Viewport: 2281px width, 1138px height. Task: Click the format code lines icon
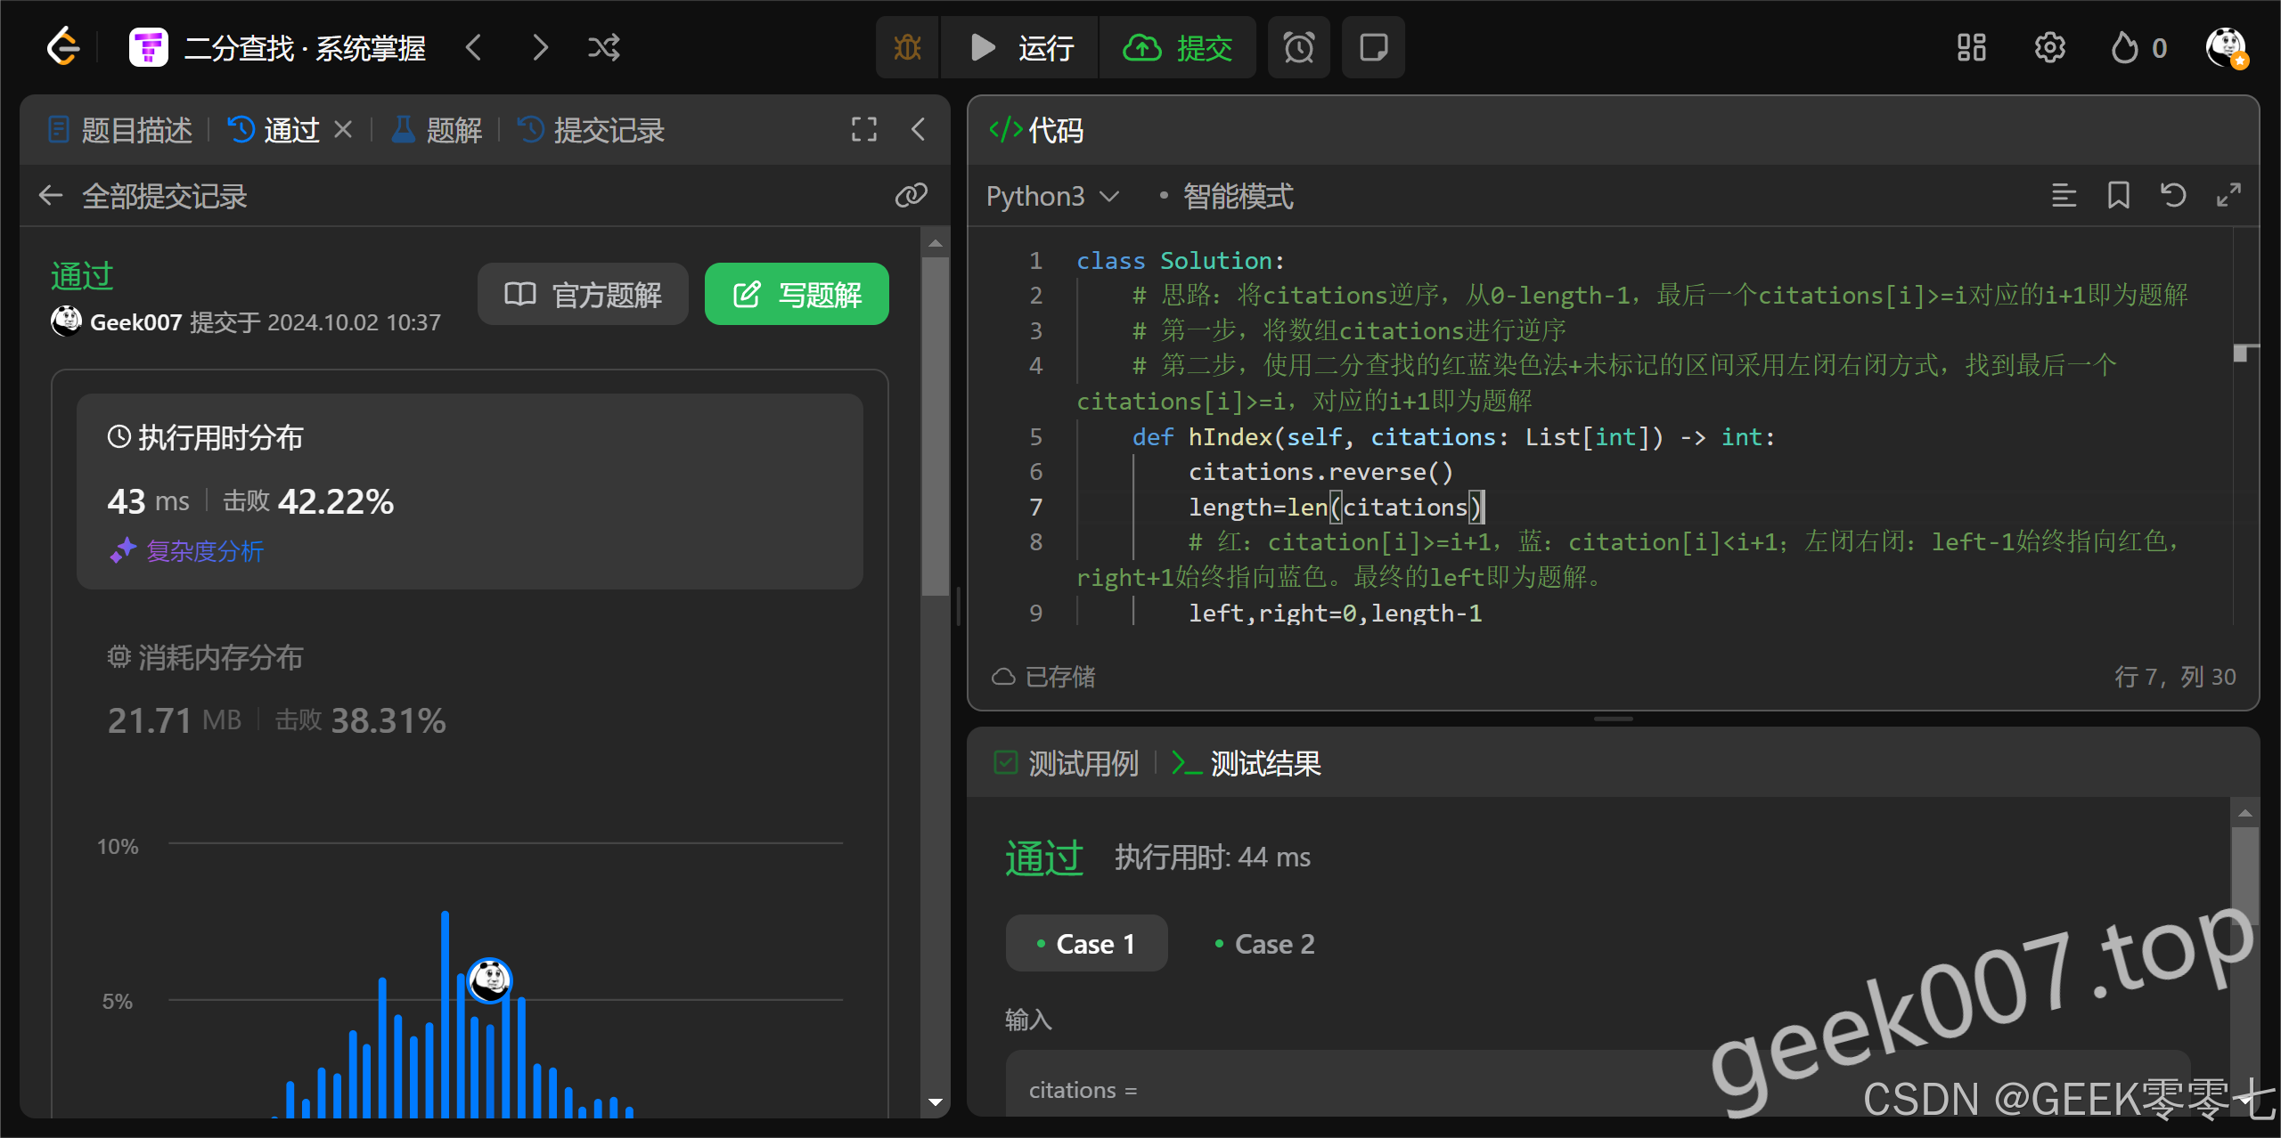[2064, 195]
